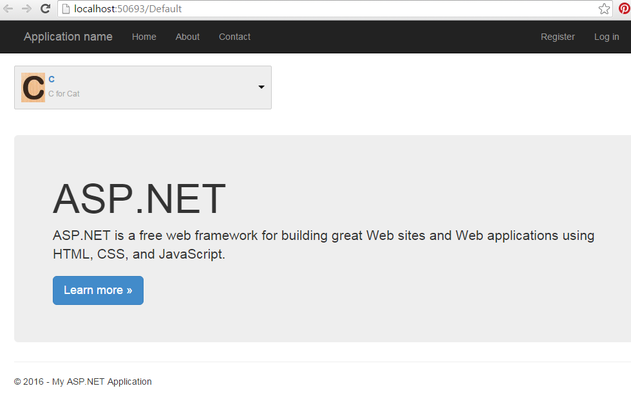The image size is (631, 395).
Task: Click the browser forward arrow
Action: [x=26, y=8]
